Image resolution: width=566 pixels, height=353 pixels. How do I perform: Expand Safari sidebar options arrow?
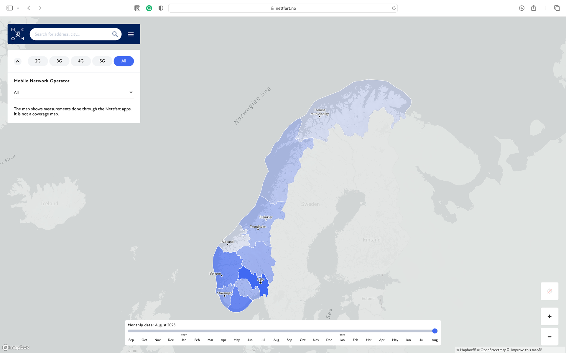18,8
